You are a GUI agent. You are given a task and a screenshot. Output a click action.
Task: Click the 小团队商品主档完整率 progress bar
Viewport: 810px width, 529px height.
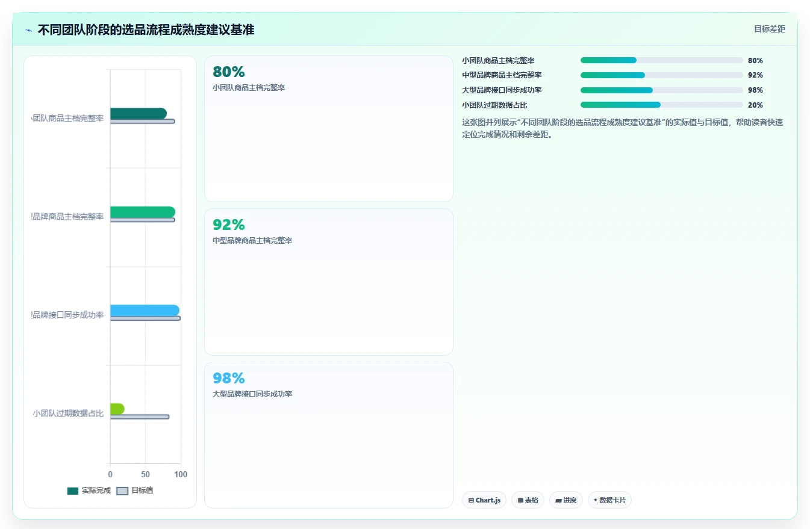pyautogui.click(x=661, y=60)
